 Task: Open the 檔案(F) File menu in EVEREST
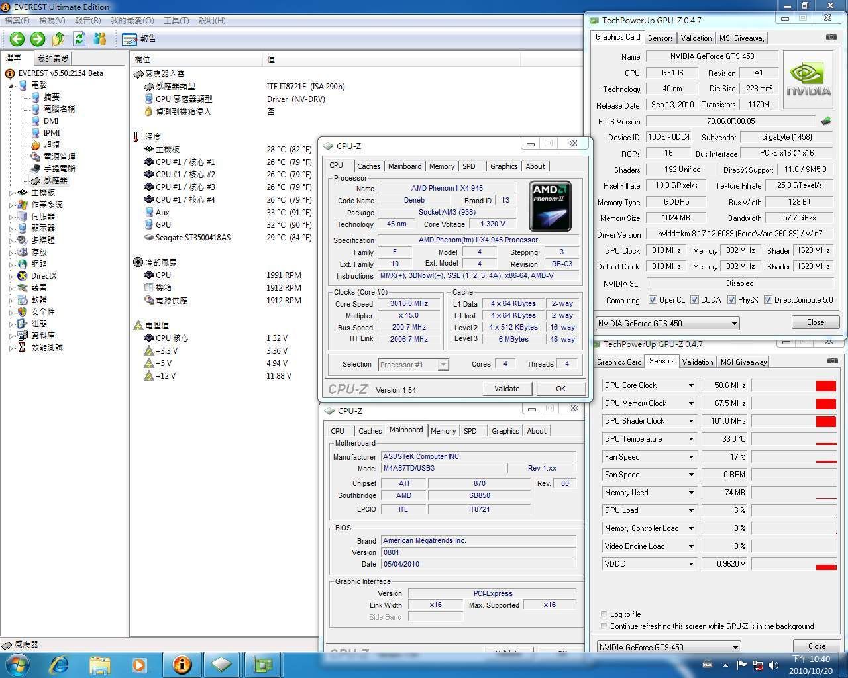[17, 21]
